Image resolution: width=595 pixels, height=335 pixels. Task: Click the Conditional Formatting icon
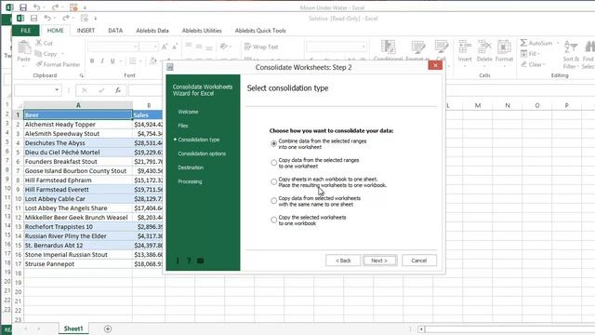(389, 47)
